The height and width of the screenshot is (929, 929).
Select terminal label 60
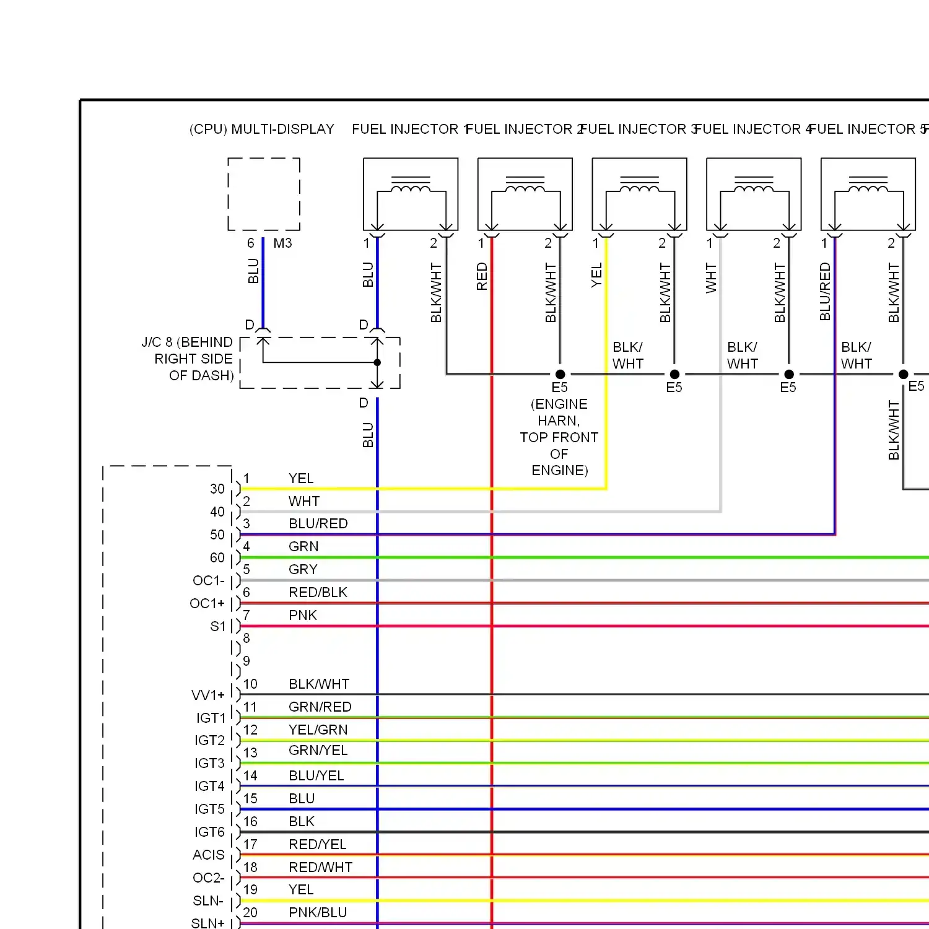point(217,557)
